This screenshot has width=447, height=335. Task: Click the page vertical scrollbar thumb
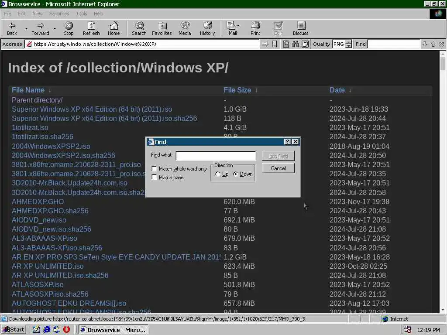443,63
